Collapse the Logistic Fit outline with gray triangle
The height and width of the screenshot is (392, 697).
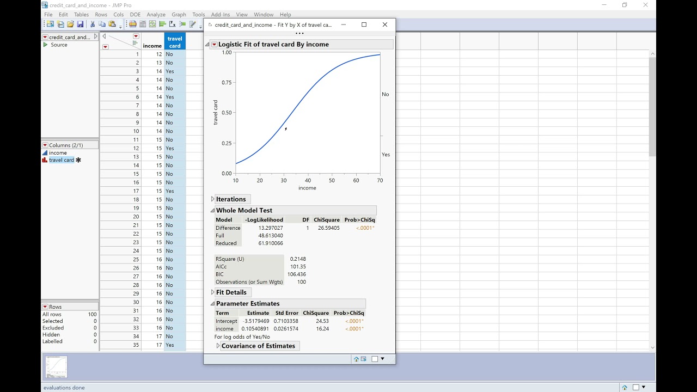207,45
